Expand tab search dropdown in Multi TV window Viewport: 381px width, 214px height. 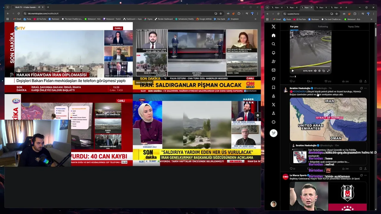pyautogui.click(x=8, y=7)
